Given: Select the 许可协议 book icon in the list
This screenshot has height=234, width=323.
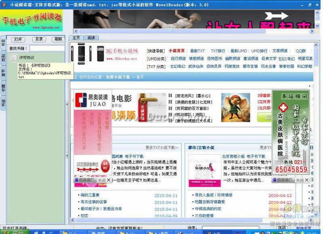Looking at the screenshot, I should (14, 57).
